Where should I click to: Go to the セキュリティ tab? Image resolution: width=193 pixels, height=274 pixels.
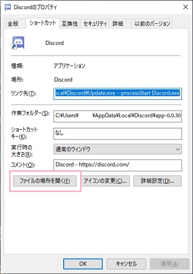click(x=95, y=24)
